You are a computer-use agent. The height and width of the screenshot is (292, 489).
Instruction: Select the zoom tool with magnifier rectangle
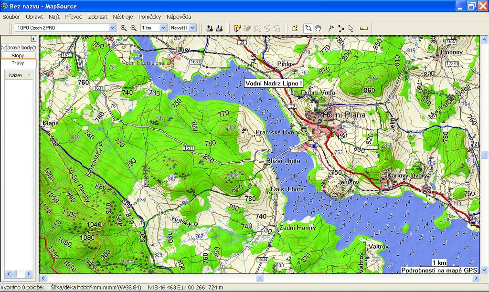point(308,28)
